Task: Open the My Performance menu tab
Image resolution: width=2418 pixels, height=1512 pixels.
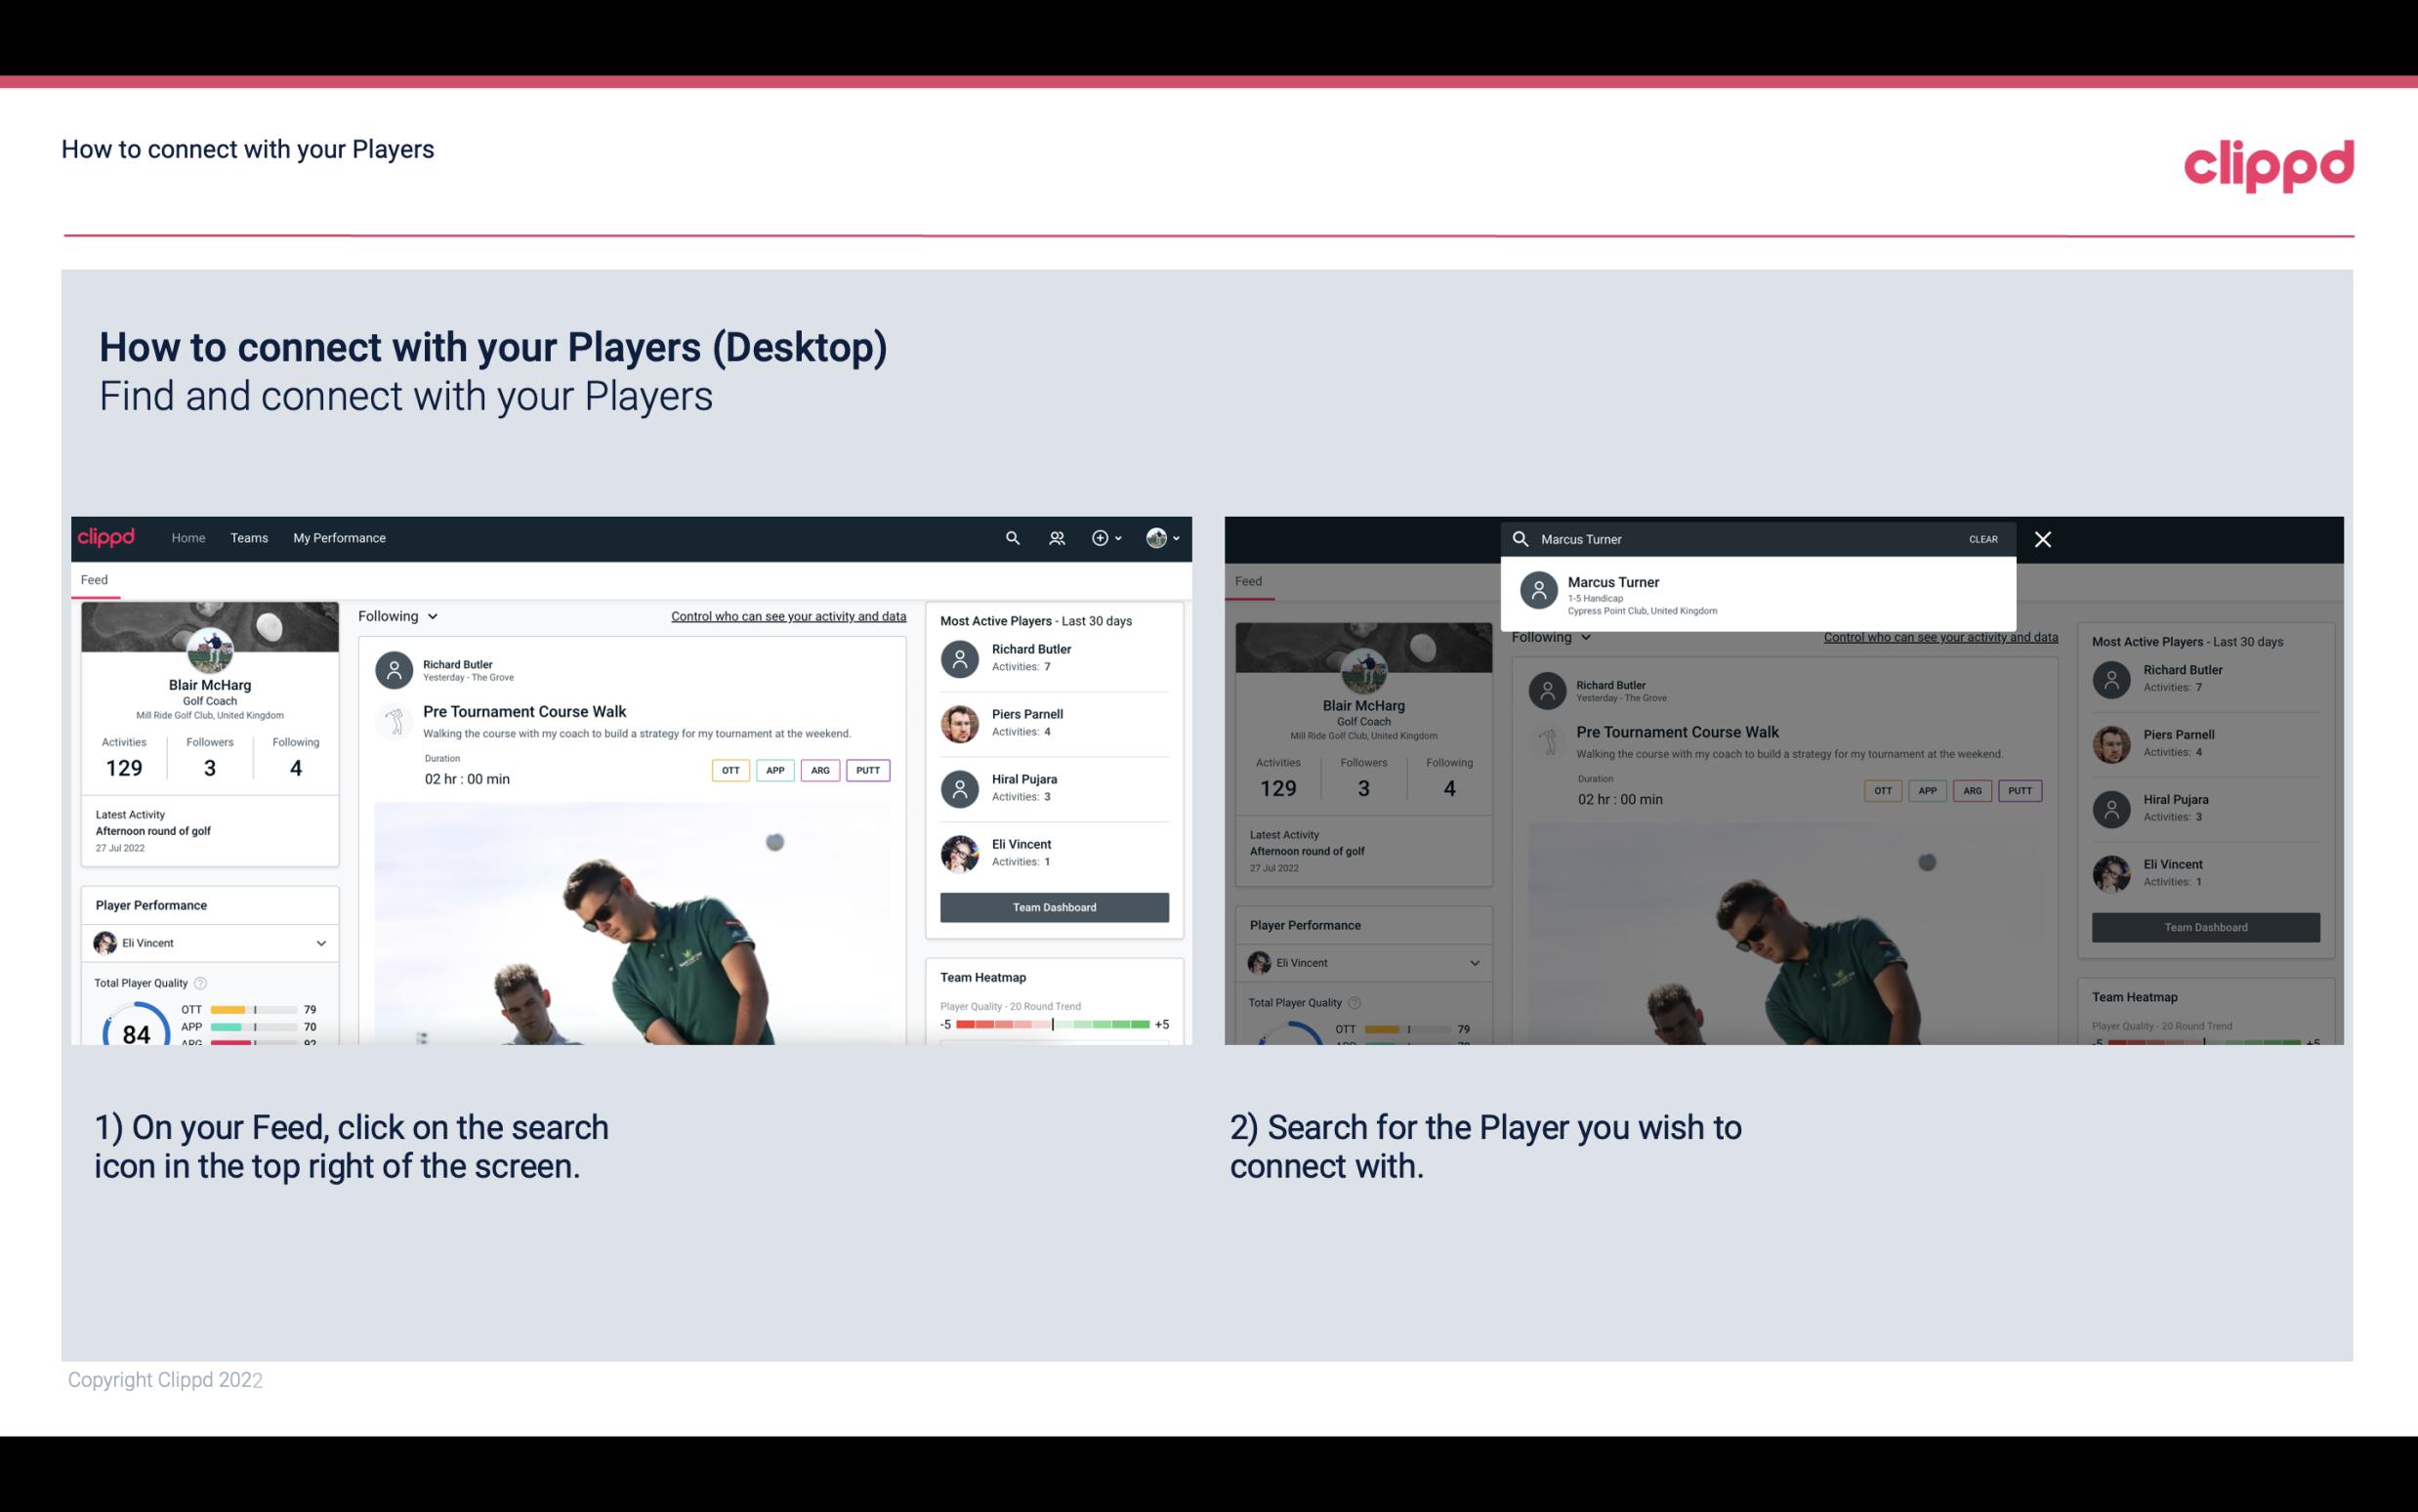Action: coord(340,538)
